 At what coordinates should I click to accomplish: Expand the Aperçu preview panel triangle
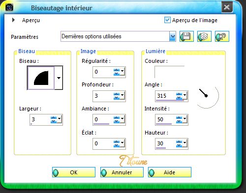[x=13, y=20]
